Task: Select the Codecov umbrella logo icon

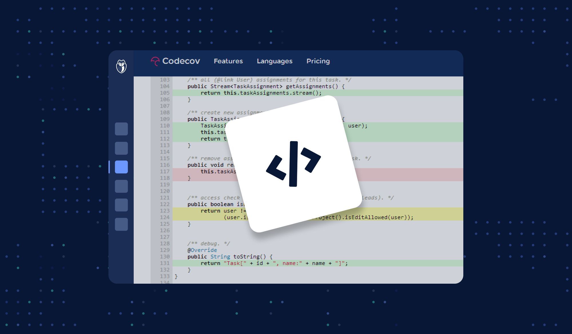Action: pyautogui.click(x=155, y=61)
